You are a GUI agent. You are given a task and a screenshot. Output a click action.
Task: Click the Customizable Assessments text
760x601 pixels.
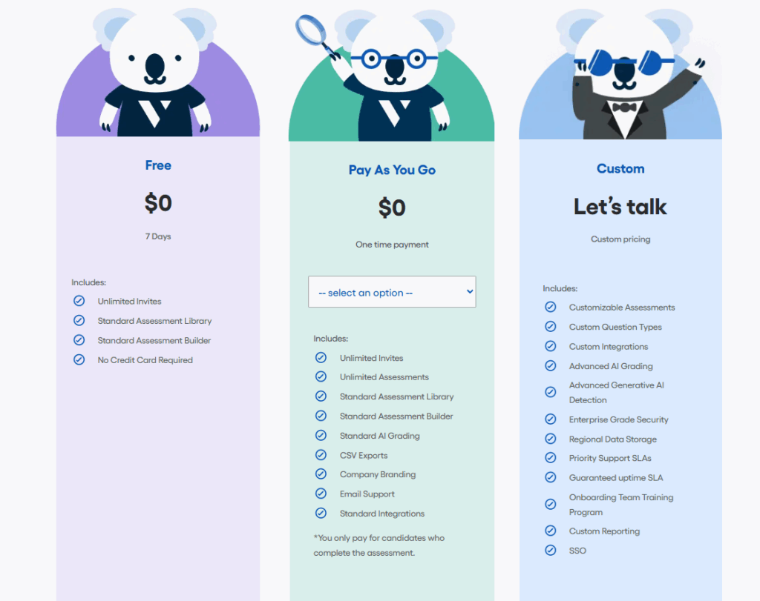pos(623,308)
